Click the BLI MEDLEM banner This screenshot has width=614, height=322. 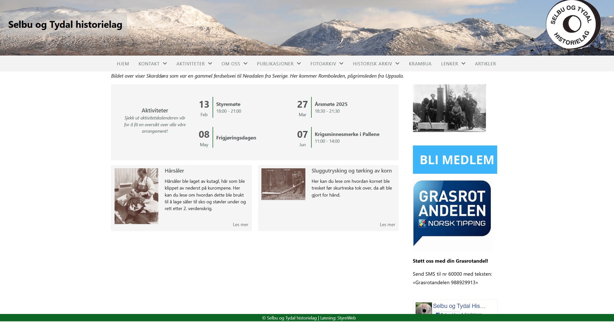tap(455, 160)
